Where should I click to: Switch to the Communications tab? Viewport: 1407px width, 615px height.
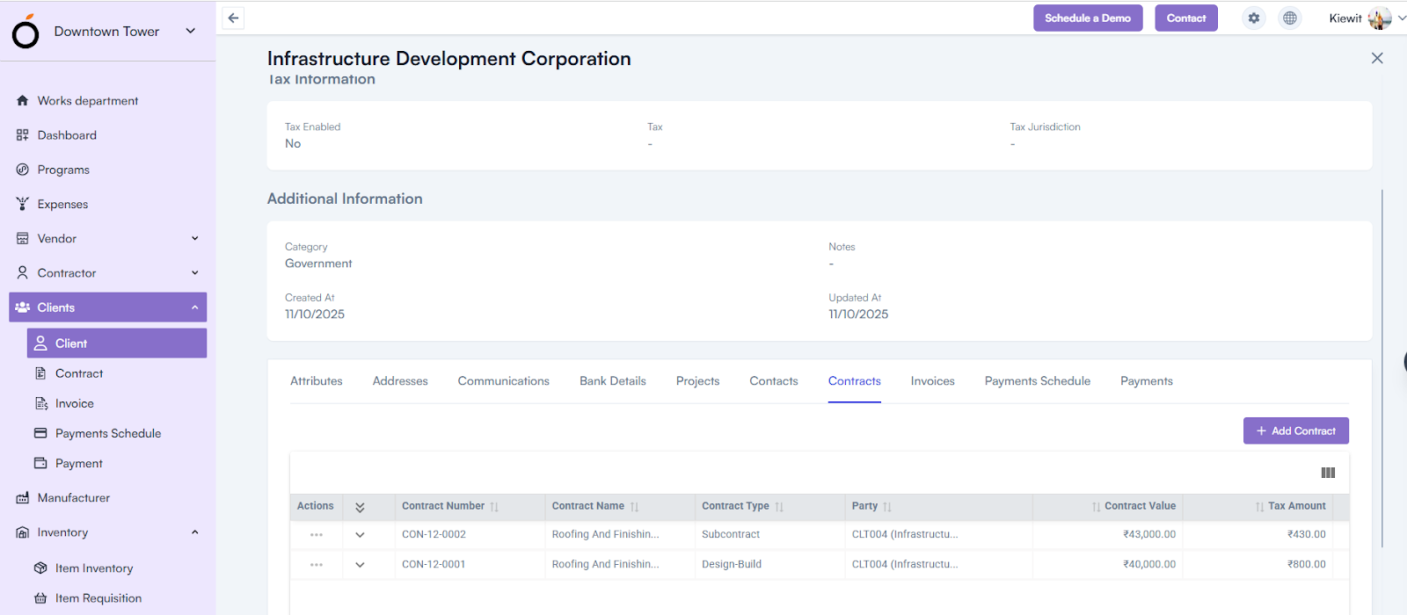504,381
